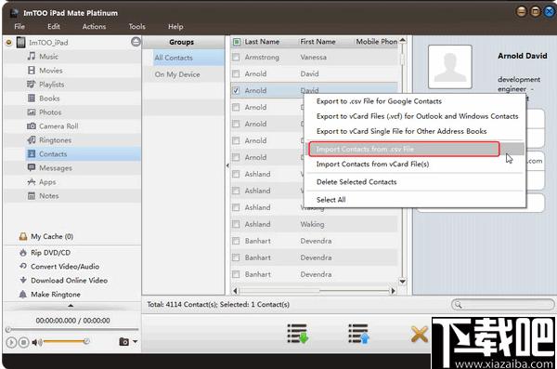This screenshot has height=369, width=557.
Task: Click the playback progress slider
Action: pyautogui.click(x=72, y=330)
